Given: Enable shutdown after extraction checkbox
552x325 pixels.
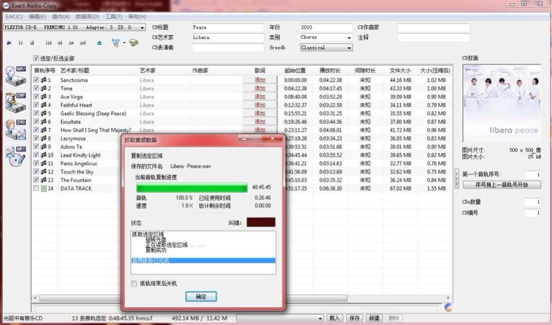Looking at the screenshot, I should tap(134, 283).
